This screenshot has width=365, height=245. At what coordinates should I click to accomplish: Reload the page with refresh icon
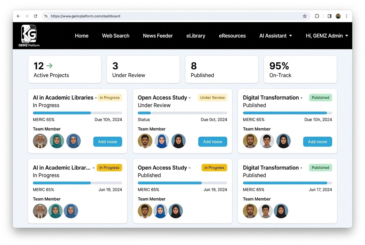point(36,16)
